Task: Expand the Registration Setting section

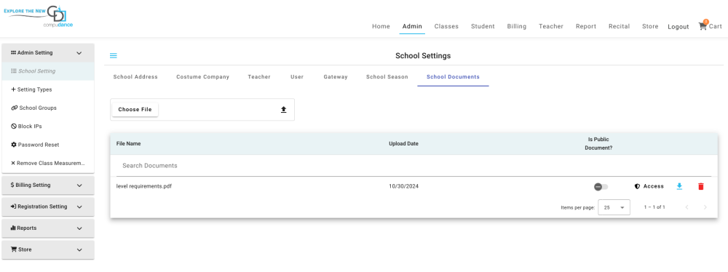Action: point(48,207)
